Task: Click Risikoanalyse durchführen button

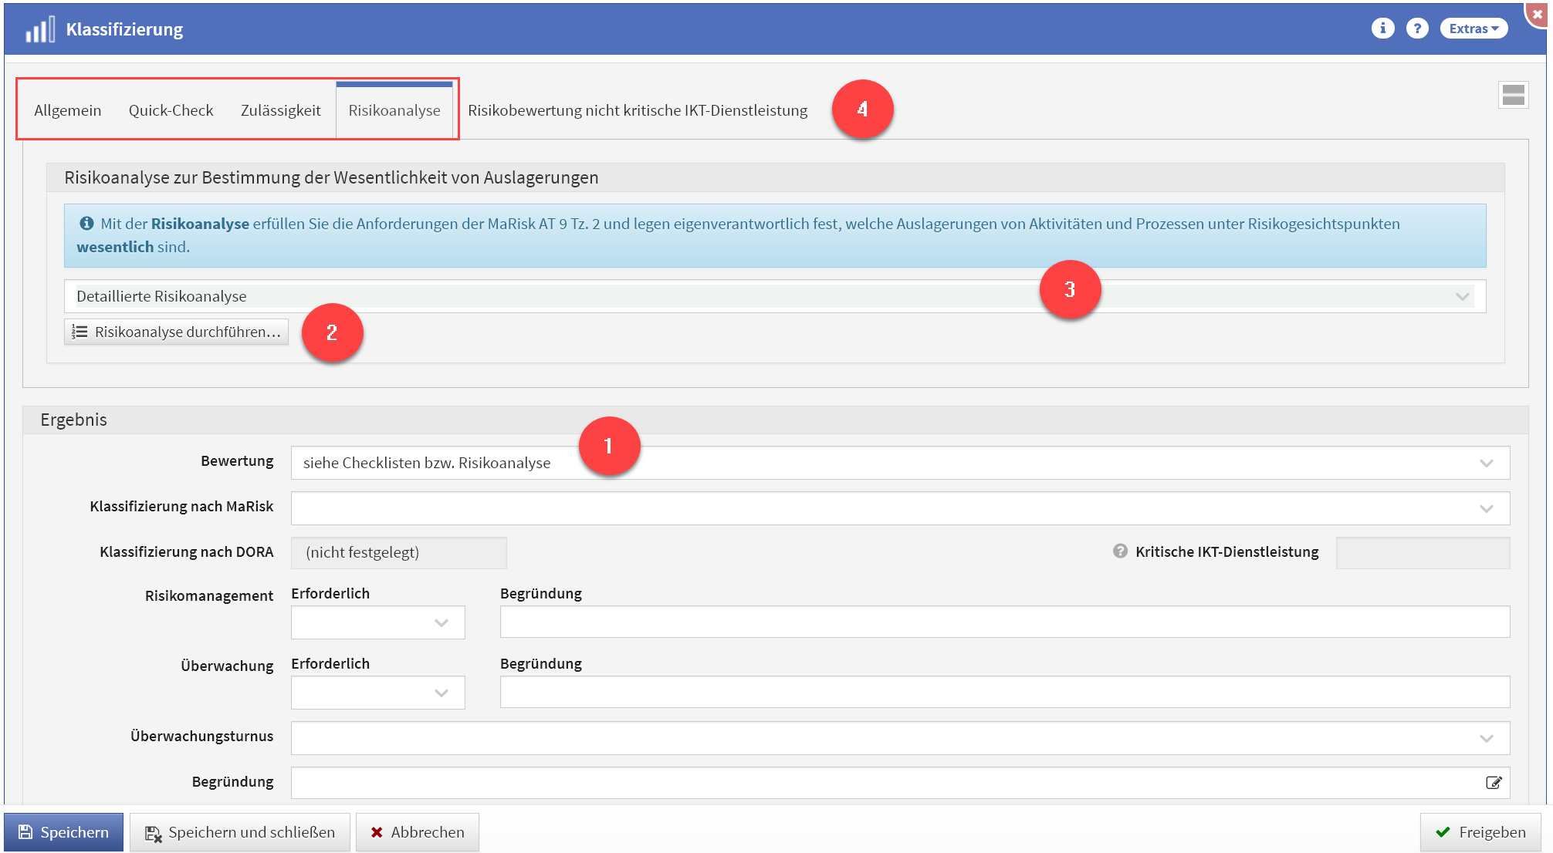Action: pos(177,332)
